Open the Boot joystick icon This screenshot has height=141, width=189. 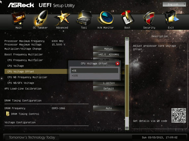click(127, 18)
